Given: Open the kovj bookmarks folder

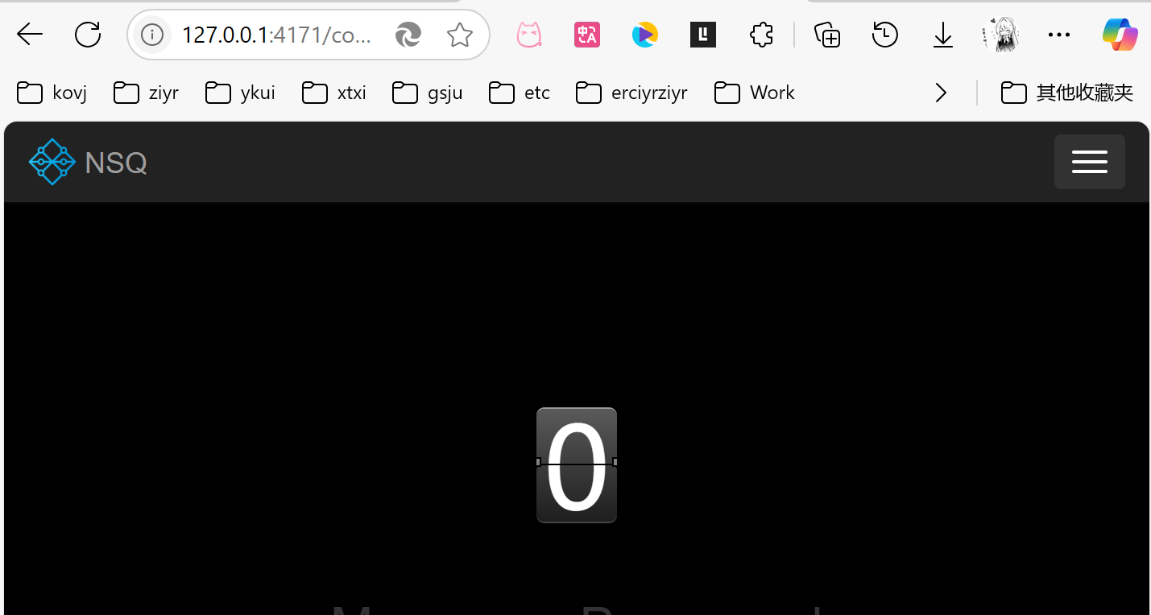Looking at the screenshot, I should pyautogui.click(x=52, y=93).
